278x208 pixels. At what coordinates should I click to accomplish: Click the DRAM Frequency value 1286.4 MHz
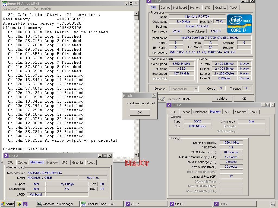tap(231, 142)
